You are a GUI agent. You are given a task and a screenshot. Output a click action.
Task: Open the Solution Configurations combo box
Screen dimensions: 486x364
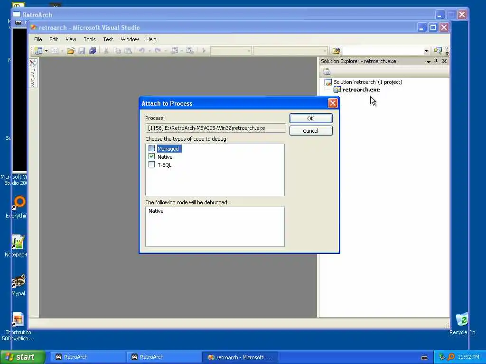231,51
